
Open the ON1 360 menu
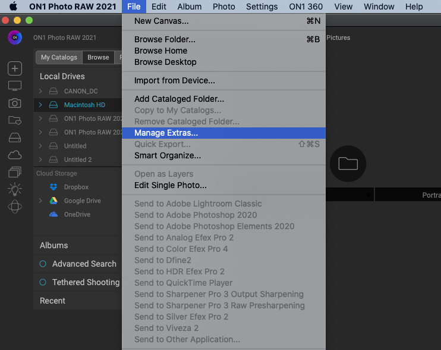coord(306,7)
